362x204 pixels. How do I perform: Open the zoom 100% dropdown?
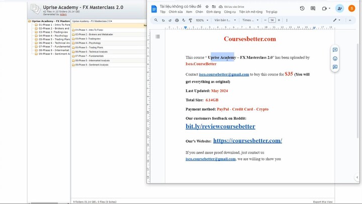coord(201,20)
